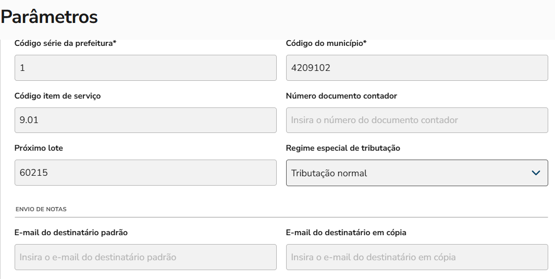Click the 4209102 value in the município field
This screenshot has height=279, width=555.
pos(311,68)
